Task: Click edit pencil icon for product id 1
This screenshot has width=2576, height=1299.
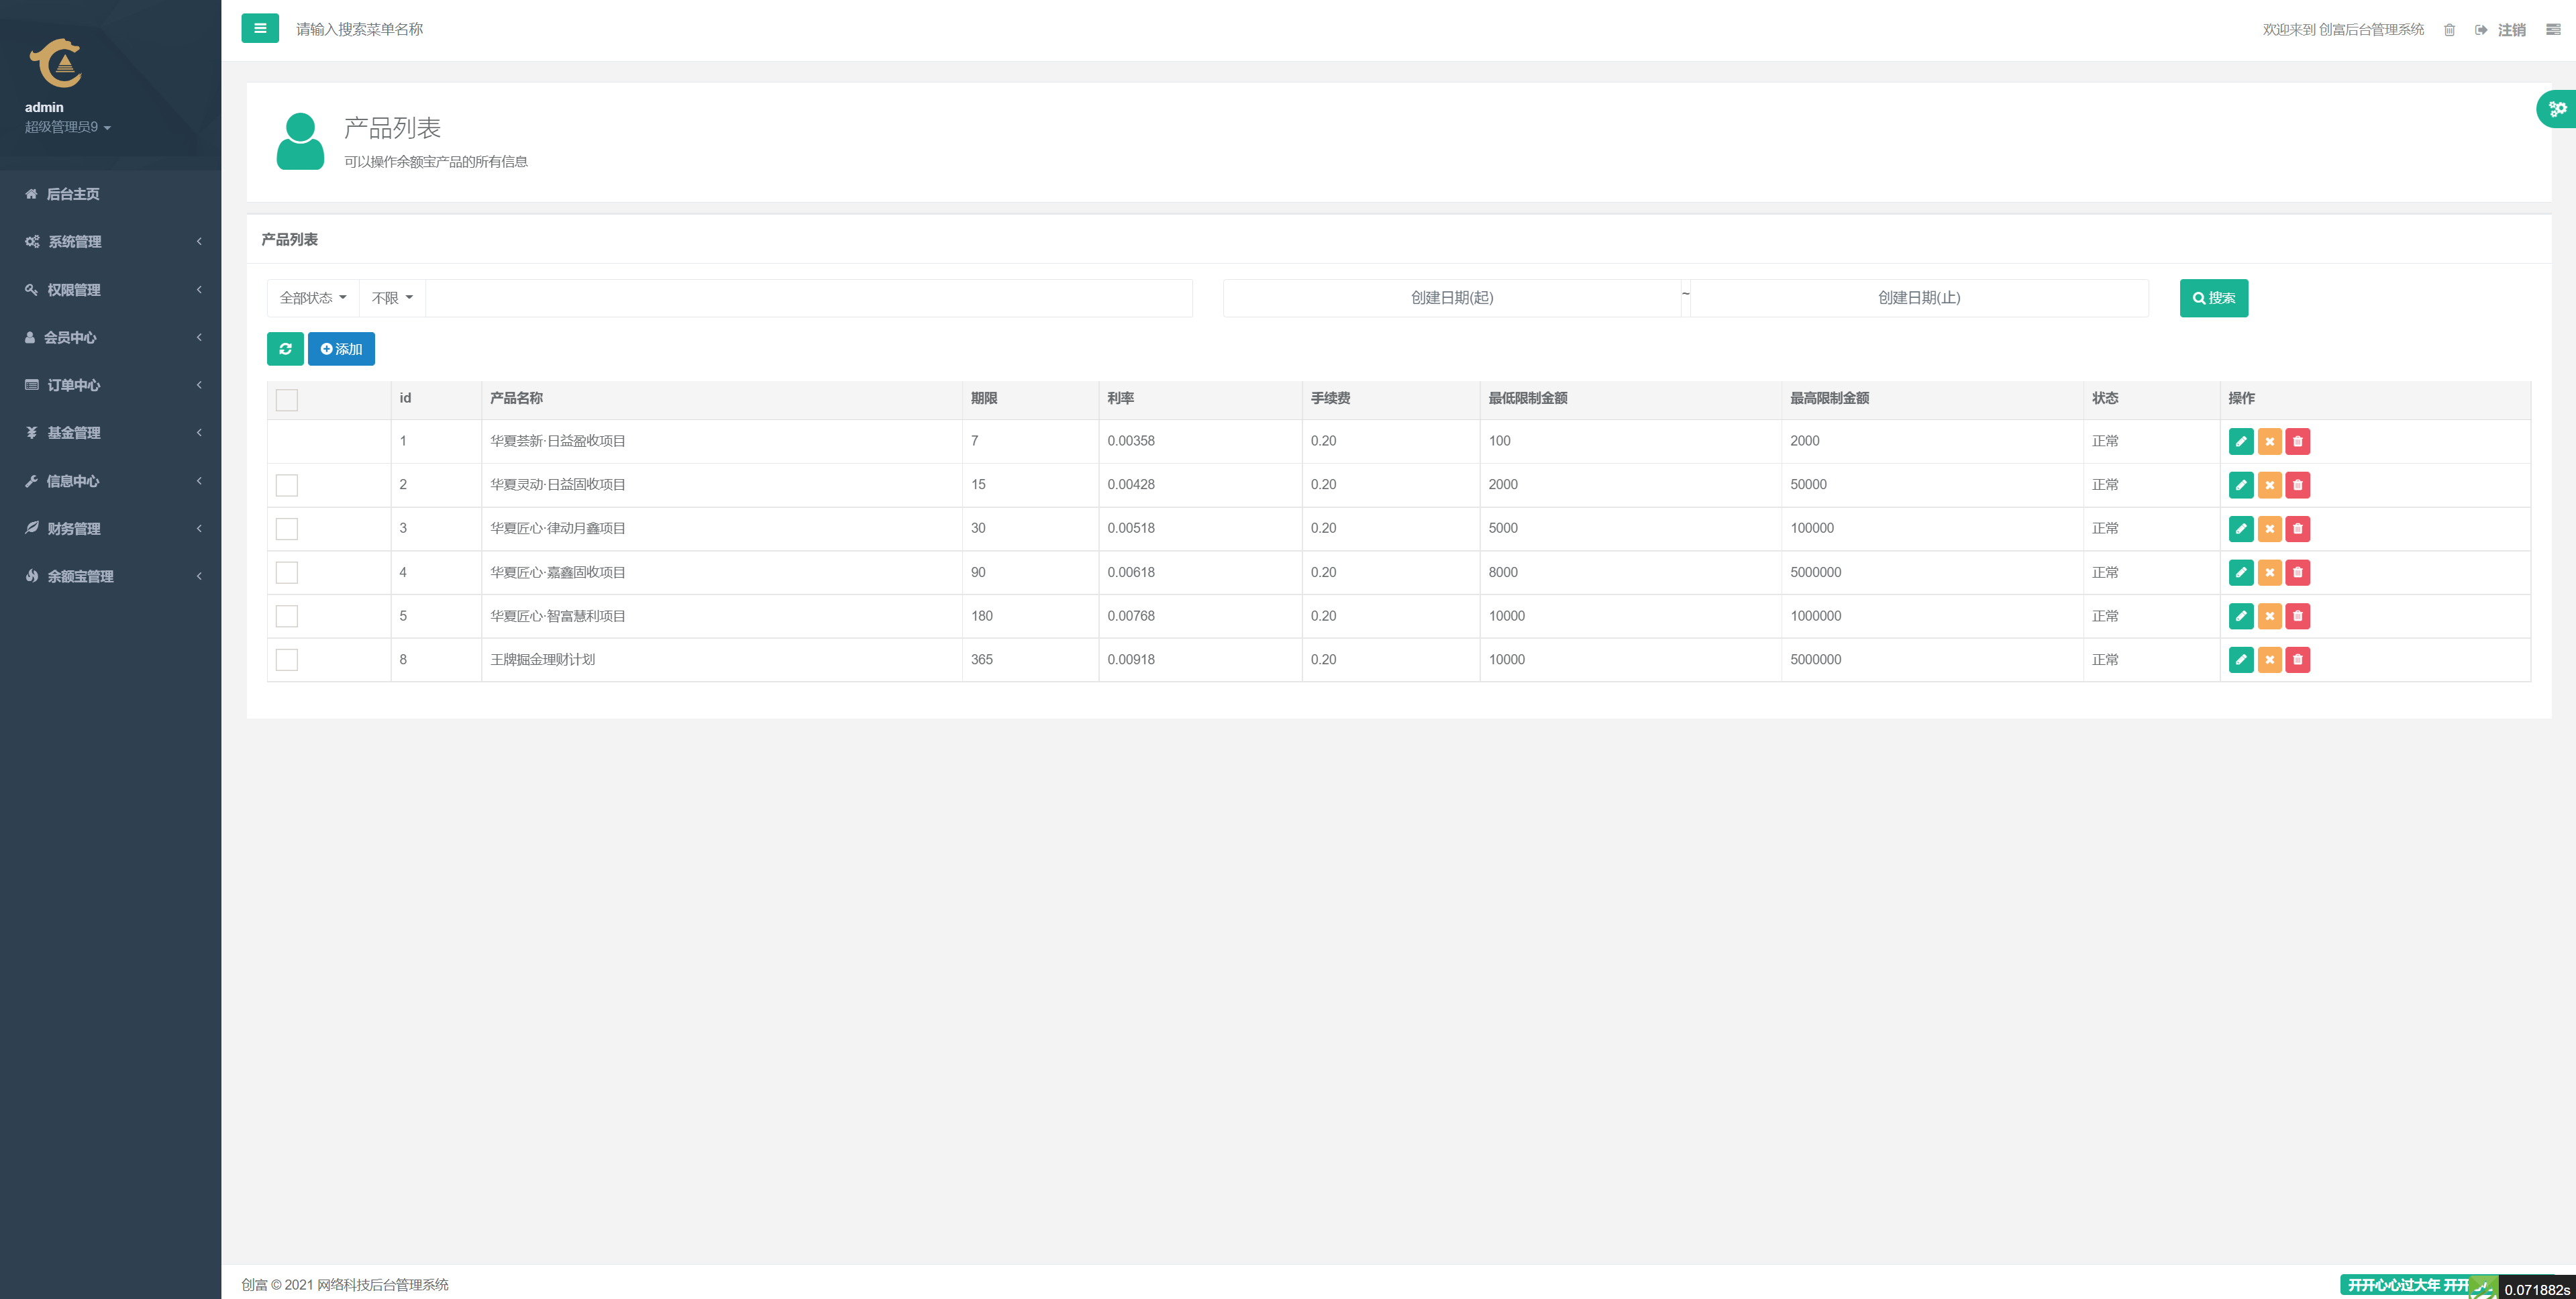Action: (x=2241, y=441)
